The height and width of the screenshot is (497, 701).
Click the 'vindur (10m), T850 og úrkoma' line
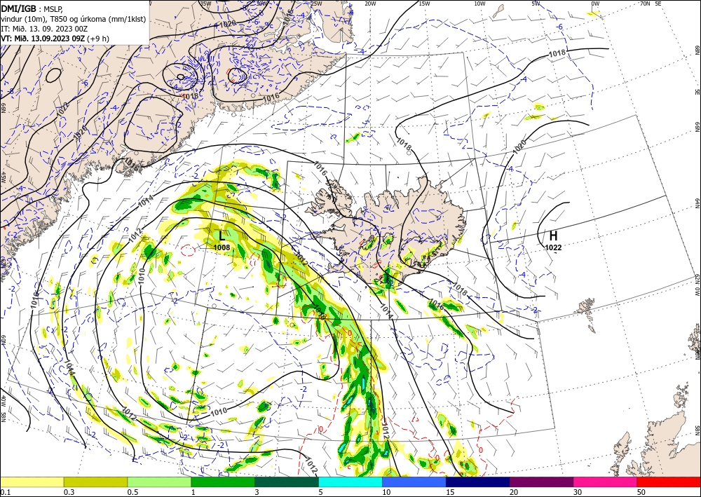74,19
